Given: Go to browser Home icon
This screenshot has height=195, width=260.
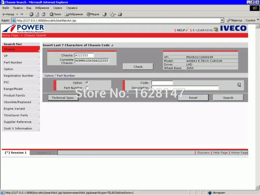Looking at the screenshot, I should [x=44, y=14].
